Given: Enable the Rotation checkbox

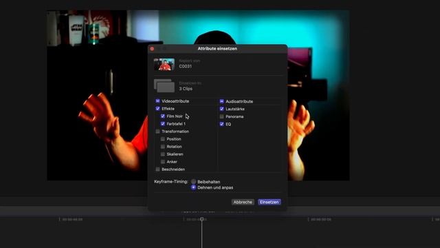Looking at the screenshot, I should tap(163, 147).
